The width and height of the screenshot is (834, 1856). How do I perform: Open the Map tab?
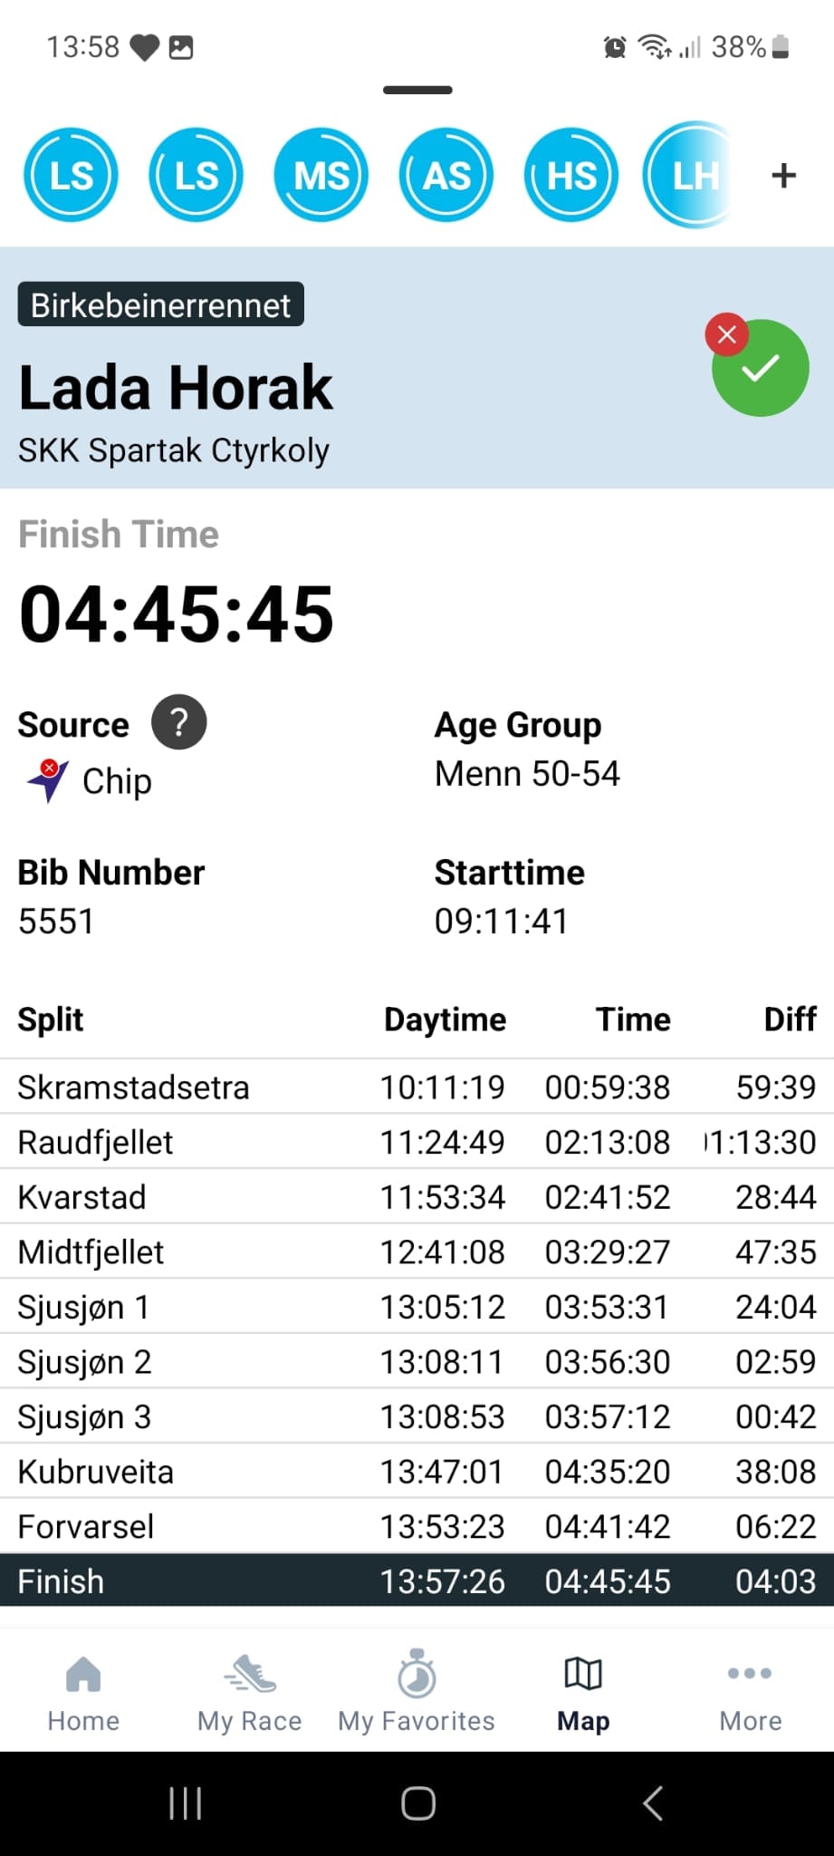coord(583,1693)
